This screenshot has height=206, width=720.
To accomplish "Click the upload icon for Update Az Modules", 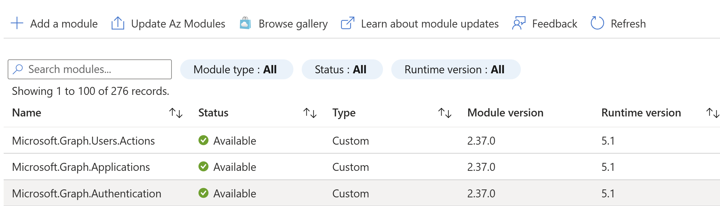I will click(x=118, y=23).
